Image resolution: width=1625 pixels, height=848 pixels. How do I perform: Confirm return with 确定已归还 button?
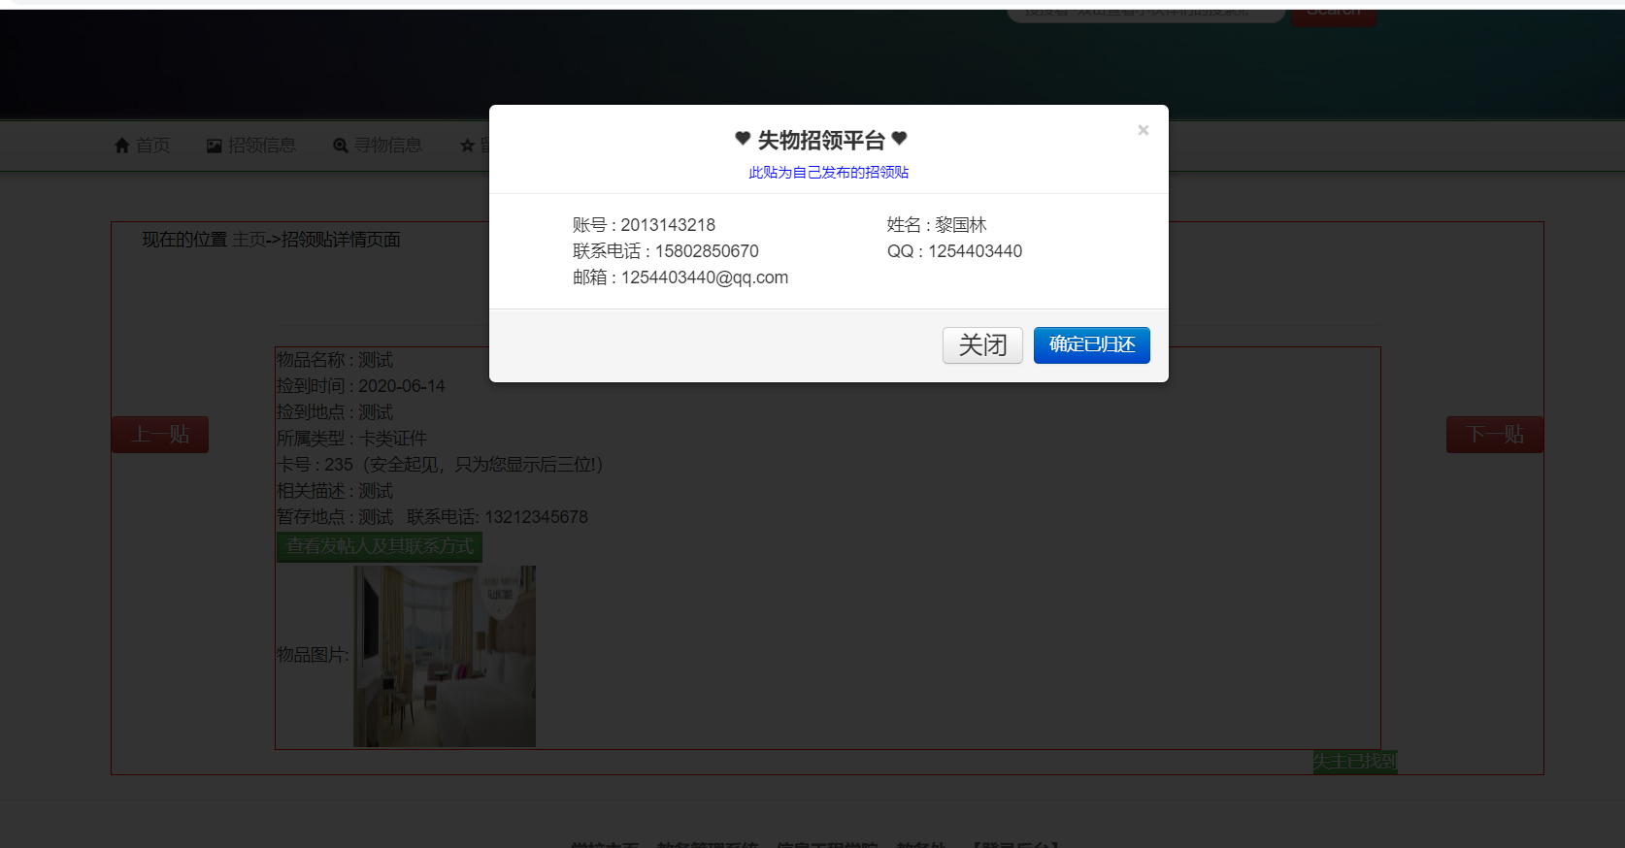(x=1092, y=345)
